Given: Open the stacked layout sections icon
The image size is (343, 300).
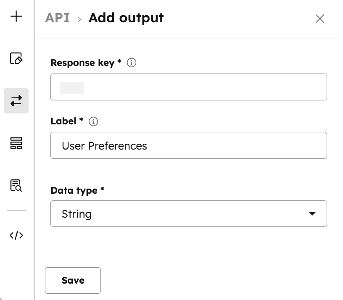Looking at the screenshot, I should (x=16, y=143).
